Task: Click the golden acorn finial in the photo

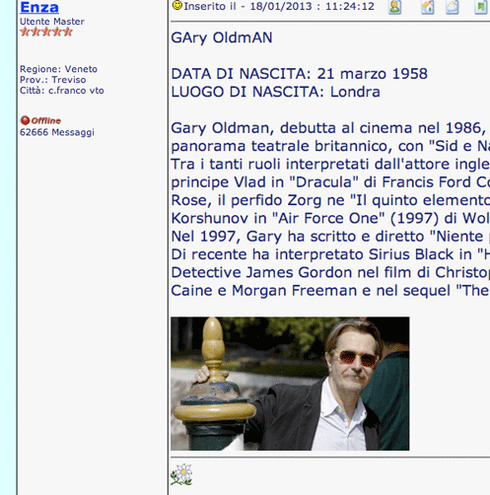Action: pos(213,342)
